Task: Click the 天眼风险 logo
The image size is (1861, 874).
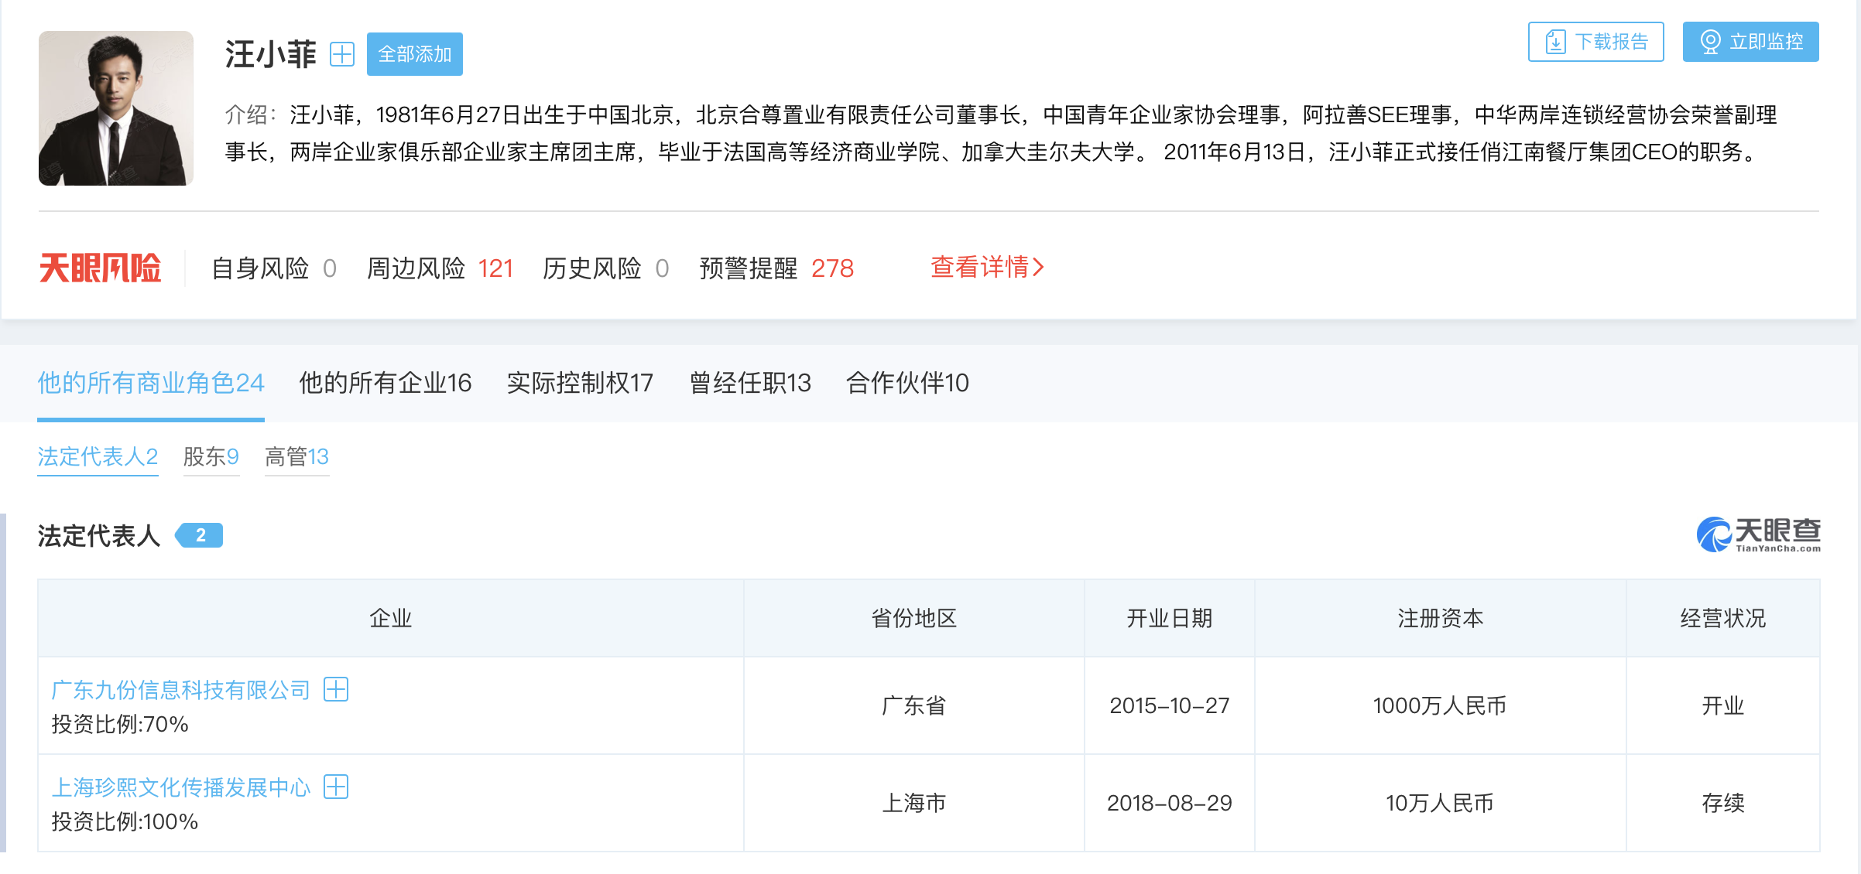Action: (x=100, y=268)
